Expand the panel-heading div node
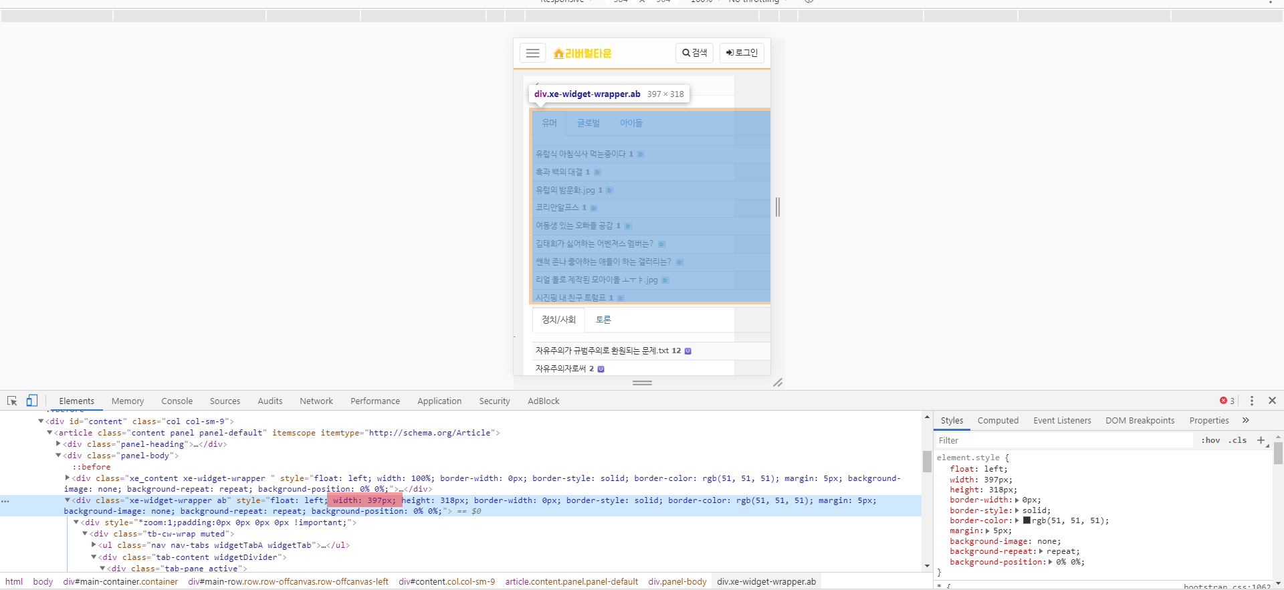The width and height of the screenshot is (1284, 590). 58,444
